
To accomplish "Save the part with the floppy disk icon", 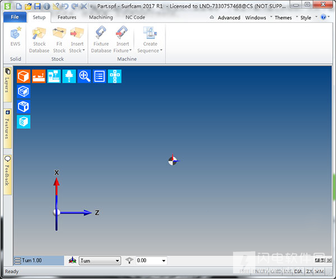I will (38, 6).
